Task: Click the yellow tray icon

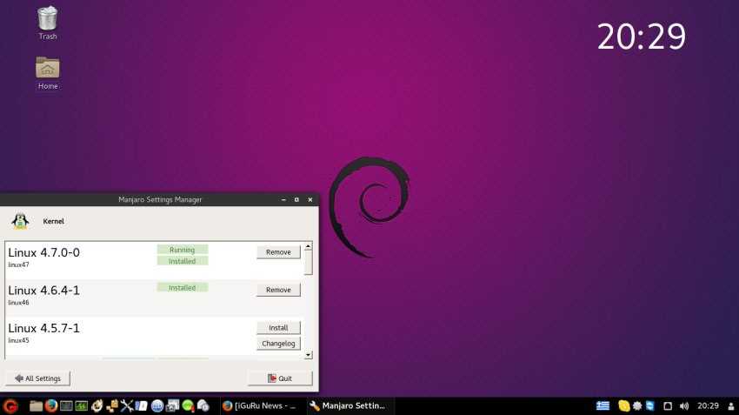Action: pos(624,405)
